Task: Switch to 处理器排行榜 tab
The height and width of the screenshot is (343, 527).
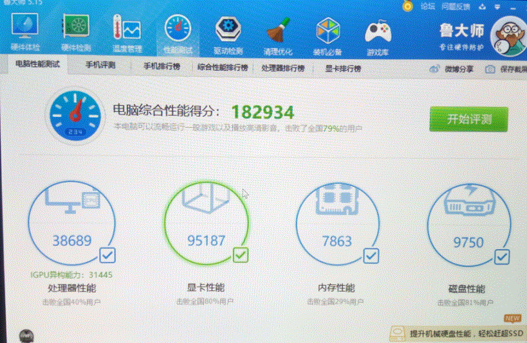Action: [x=283, y=68]
